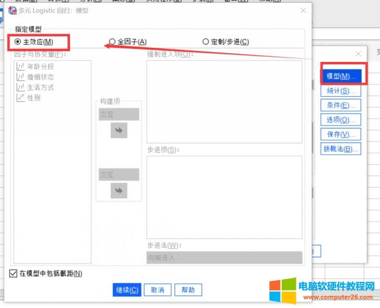Open the 选项(O)... dialog
The image size is (380, 308).
(341, 120)
